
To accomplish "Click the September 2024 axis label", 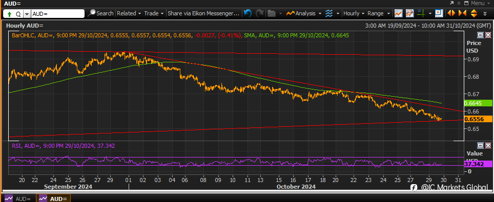I will (68, 187).
